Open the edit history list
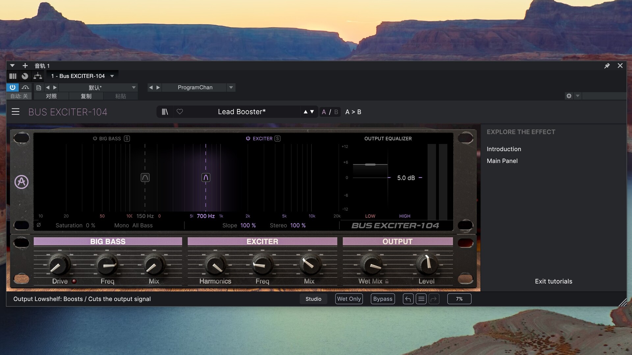The width and height of the screenshot is (632, 355). (421, 299)
